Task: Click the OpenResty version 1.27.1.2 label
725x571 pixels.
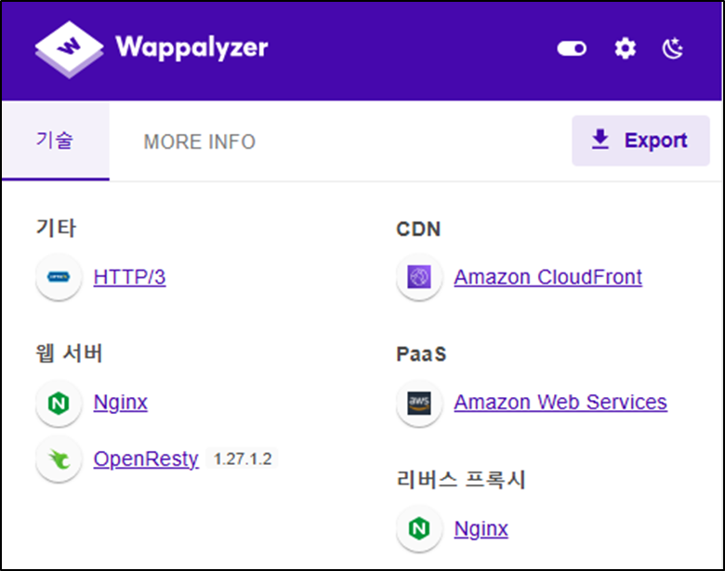Action: (243, 459)
